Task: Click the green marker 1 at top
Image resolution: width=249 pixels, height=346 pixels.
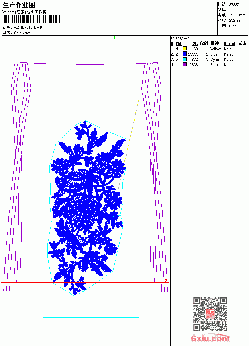Action: pyautogui.click(x=114, y=38)
